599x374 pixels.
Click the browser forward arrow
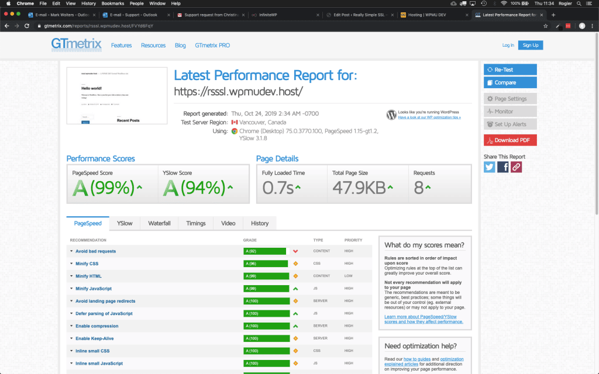coord(16,26)
